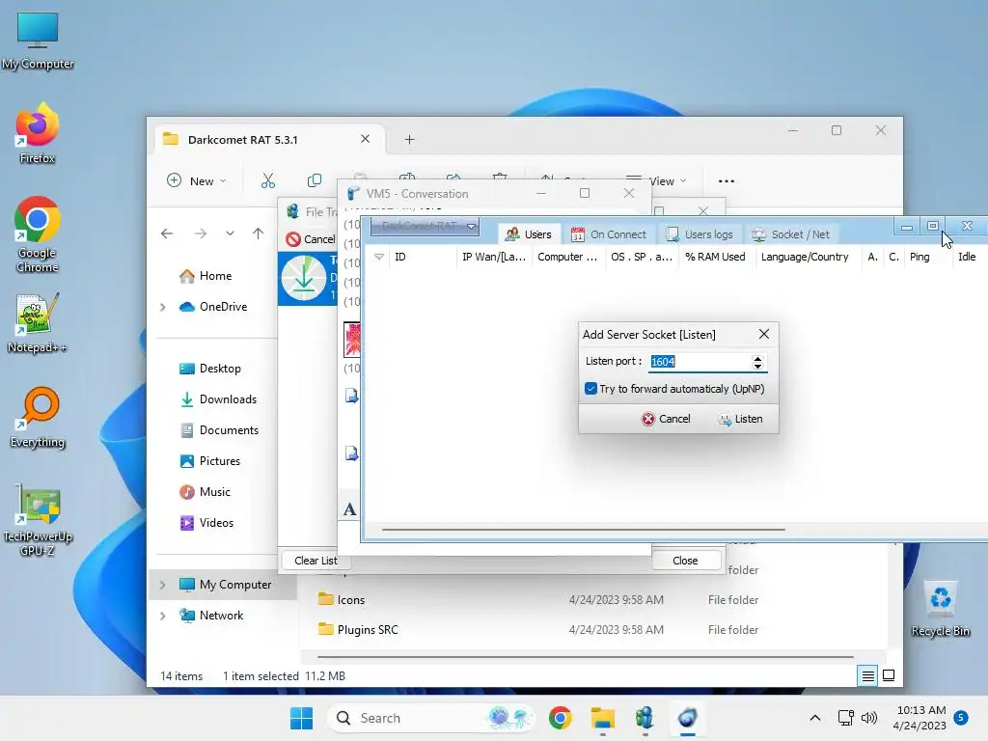The height and width of the screenshot is (741, 988).
Task: Decrease listen port with down spinner arrow
Action: click(x=758, y=366)
